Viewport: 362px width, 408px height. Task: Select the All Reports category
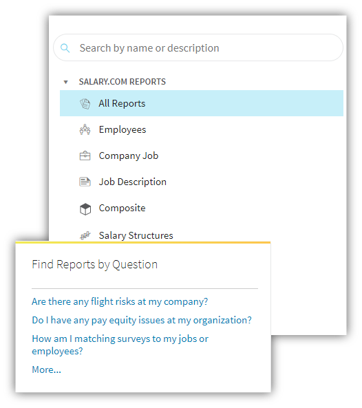[202, 103]
